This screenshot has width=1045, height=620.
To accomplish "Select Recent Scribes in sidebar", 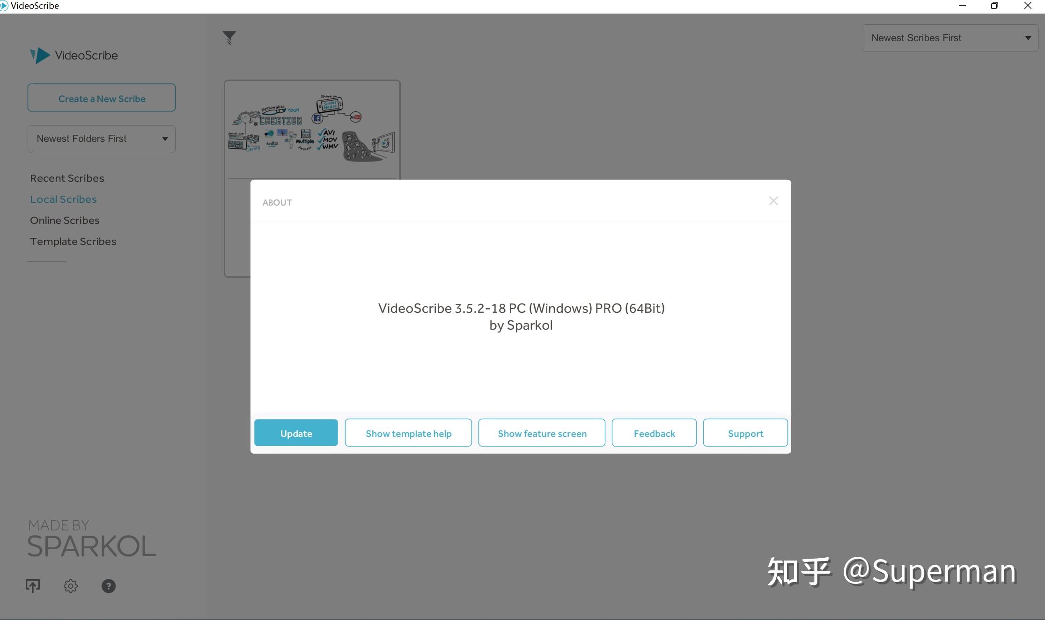I will pyautogui.click(x=67, y=177).
